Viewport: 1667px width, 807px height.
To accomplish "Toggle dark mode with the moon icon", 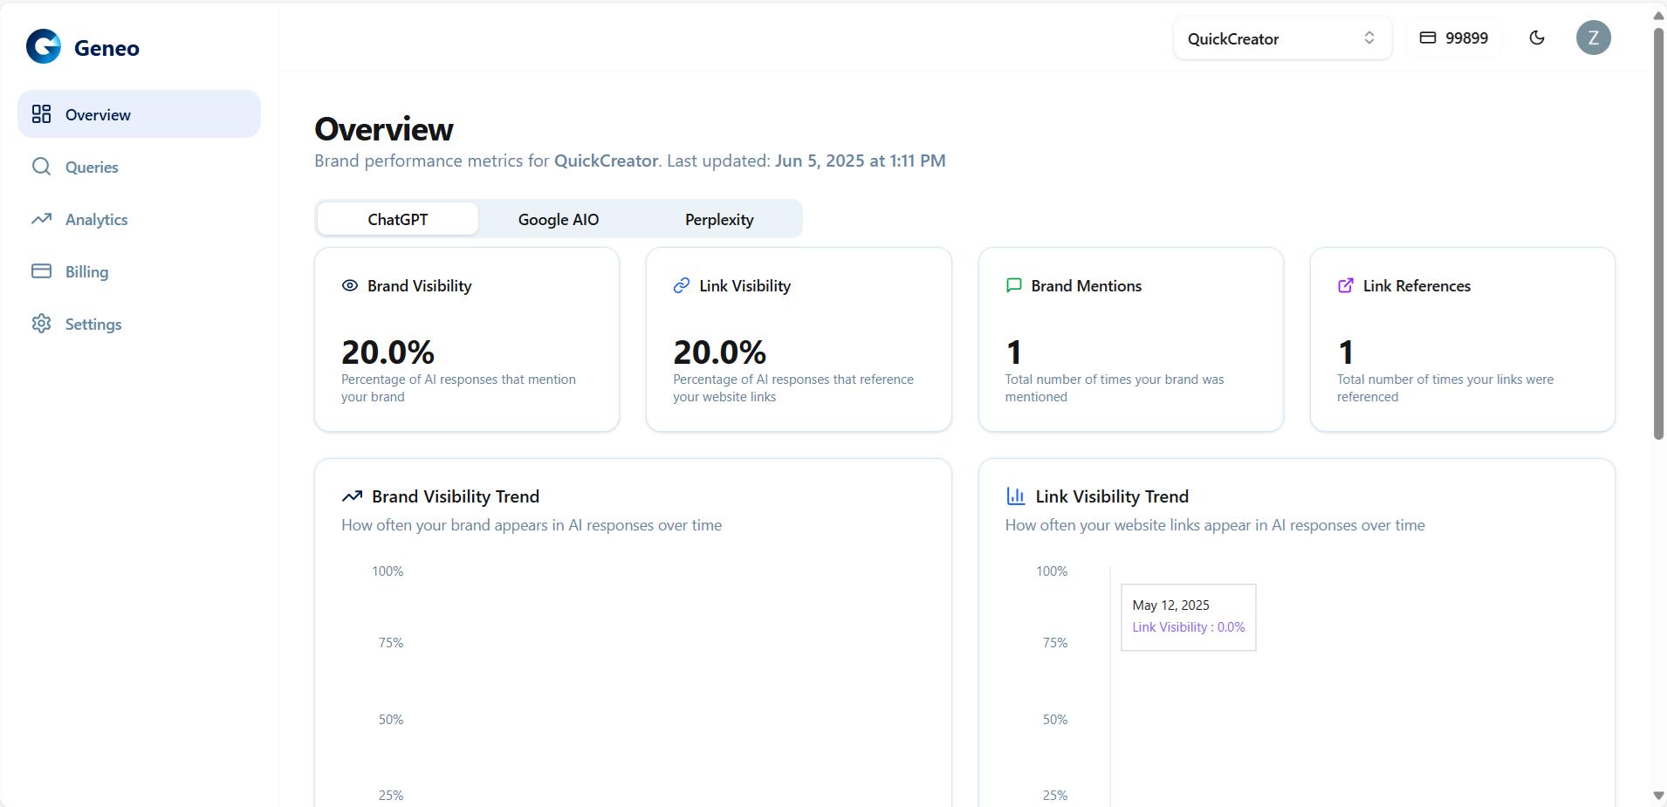I will pyautogui.click(x=1537, y=38).
